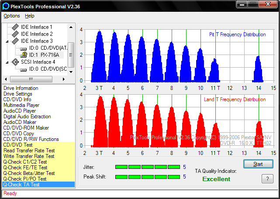Click the SCSI Interface 4 icon

coord(15,62)
